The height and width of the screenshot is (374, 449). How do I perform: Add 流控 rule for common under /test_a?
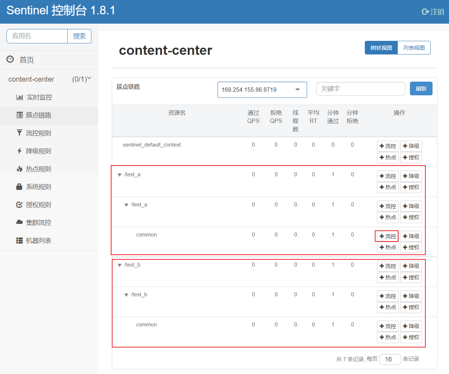coord(388,236)
